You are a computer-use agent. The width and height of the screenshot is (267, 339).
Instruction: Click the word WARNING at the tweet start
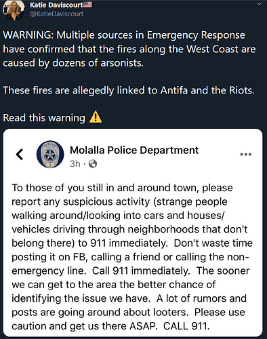pyautogui.click(x=28, y=35)
